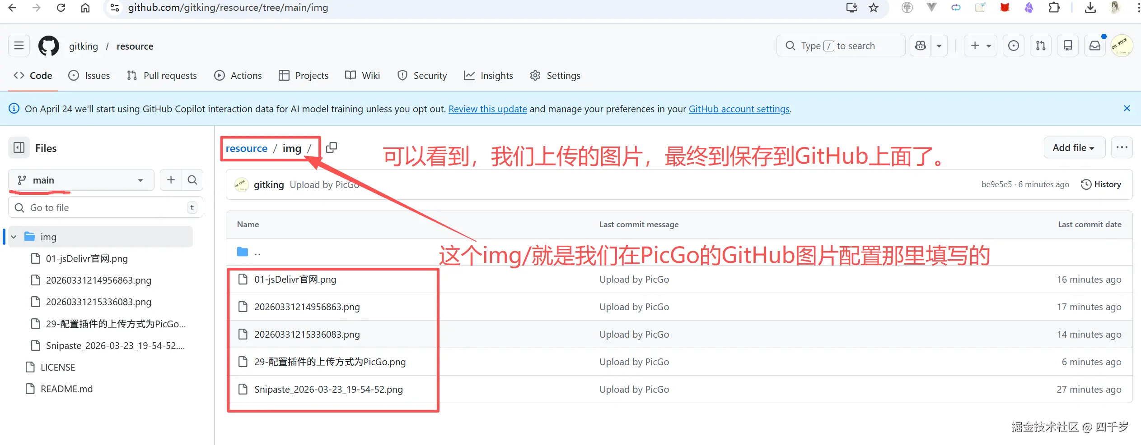Create new file with plus icon in sidebar
The image size is (1141, 445).
tap(171, 180)
